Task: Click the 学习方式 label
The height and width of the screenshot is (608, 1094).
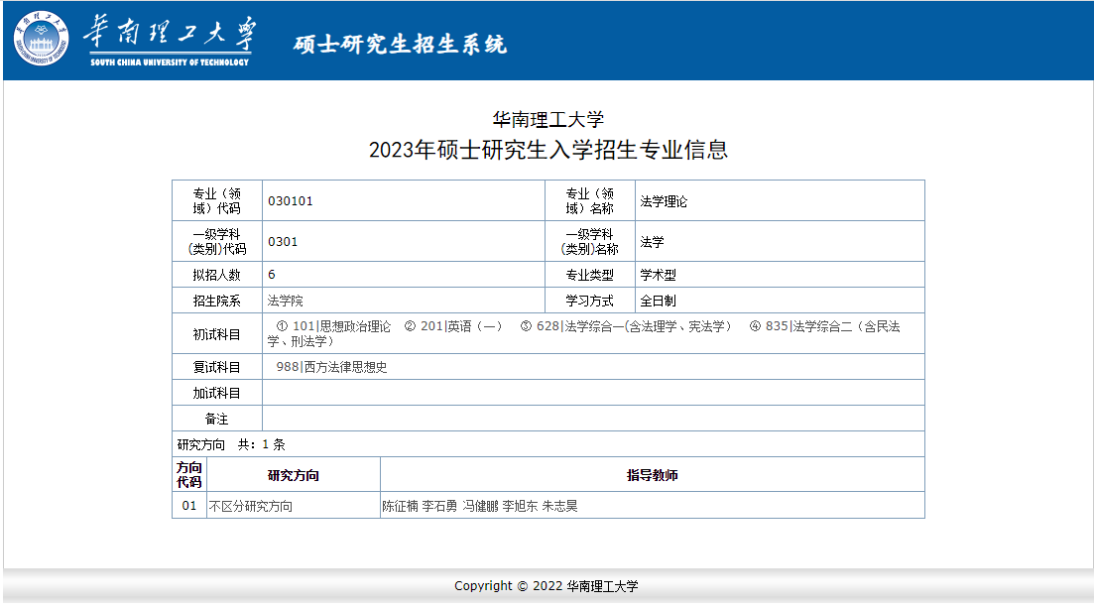Action: click(589, 301)
